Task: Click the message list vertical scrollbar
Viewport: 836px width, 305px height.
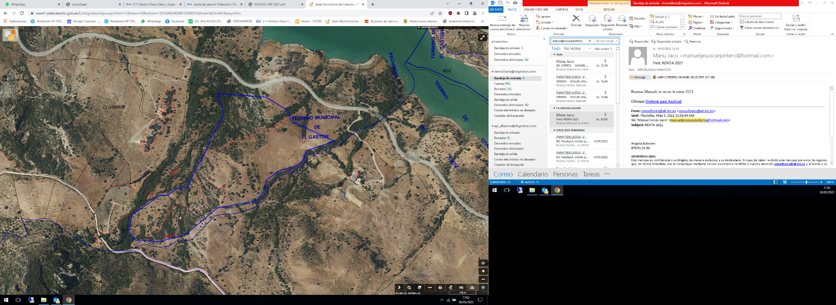Action: coord(618,107)
